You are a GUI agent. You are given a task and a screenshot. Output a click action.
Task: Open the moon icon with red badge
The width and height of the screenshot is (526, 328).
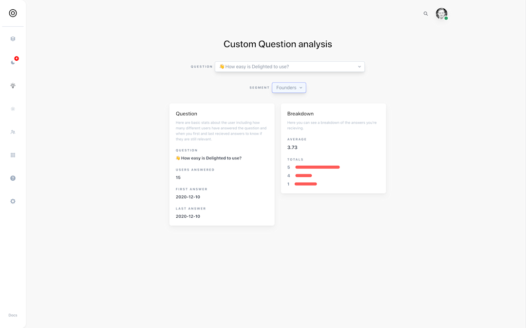(x=13, y=62)
